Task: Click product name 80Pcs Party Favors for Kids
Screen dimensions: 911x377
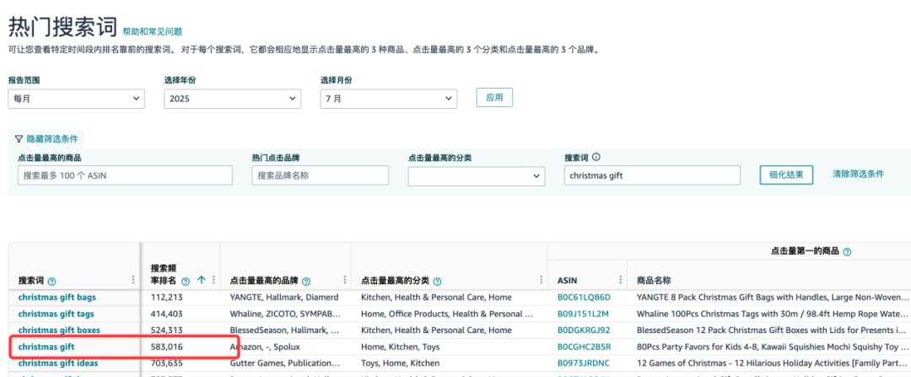Action: tap(774, 347)
